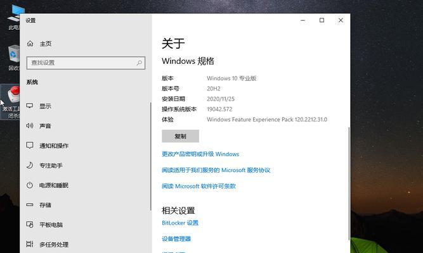Select the Storage drive icon

[x=30, y=205]
